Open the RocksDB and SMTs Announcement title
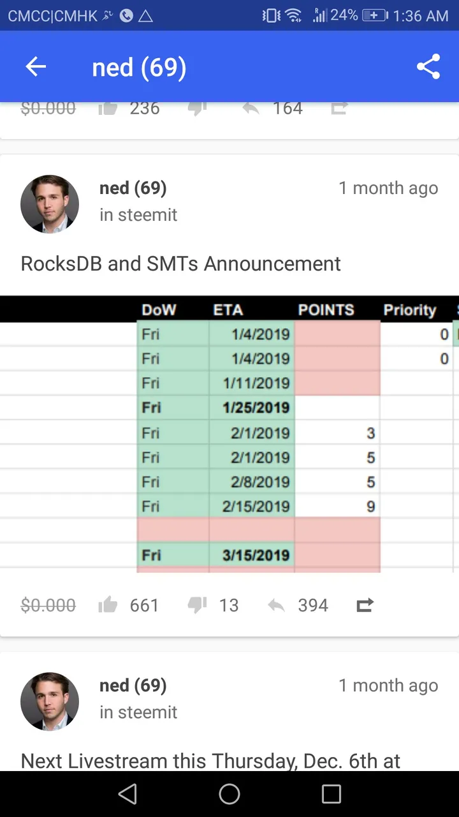The image size is (459, 817). click(x=181, y=264)
